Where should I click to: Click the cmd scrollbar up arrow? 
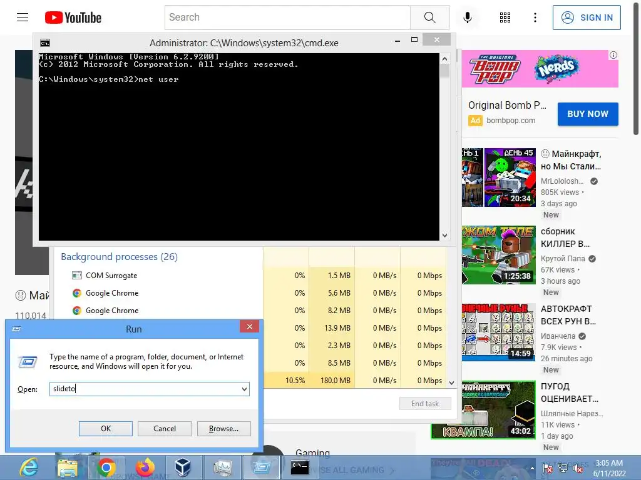[445, 59]
